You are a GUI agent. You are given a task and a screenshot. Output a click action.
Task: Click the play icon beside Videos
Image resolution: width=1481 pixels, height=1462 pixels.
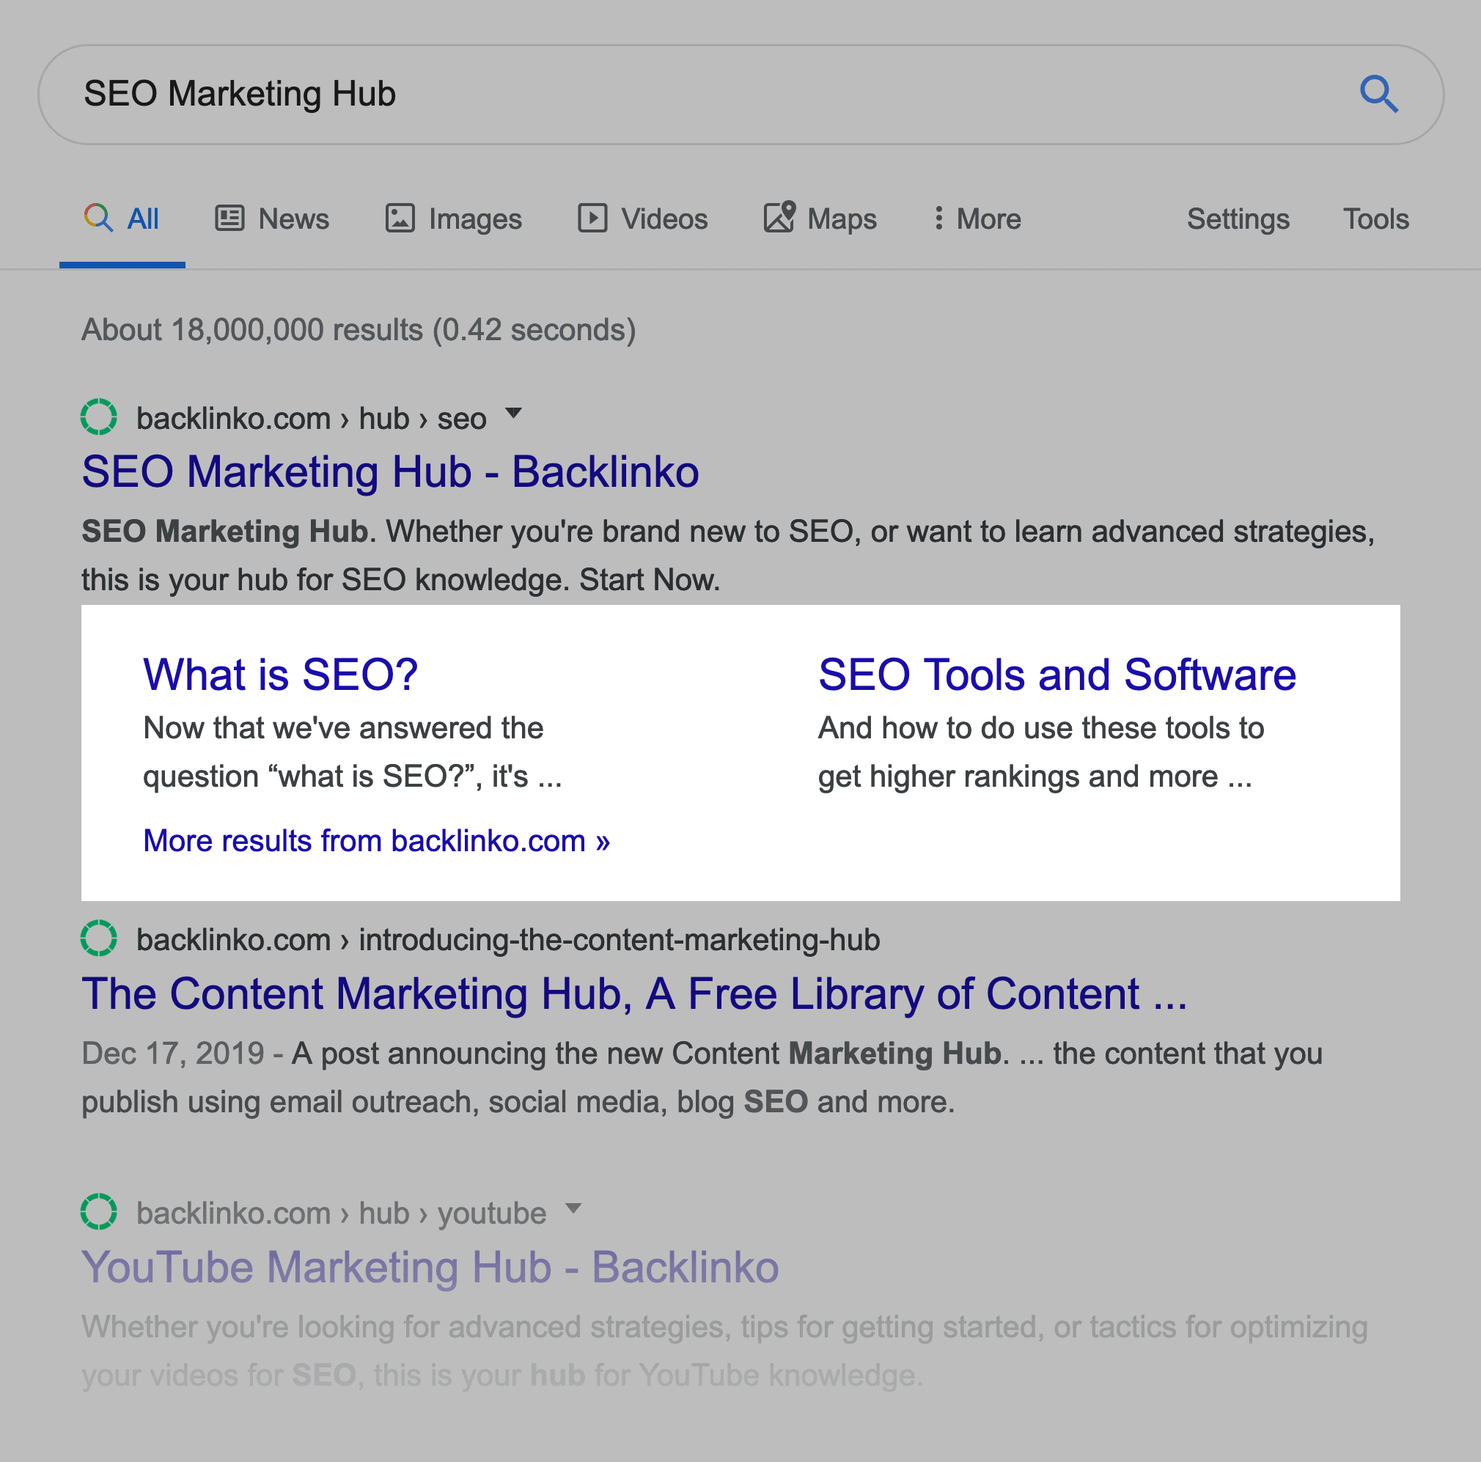coord(592,218)
